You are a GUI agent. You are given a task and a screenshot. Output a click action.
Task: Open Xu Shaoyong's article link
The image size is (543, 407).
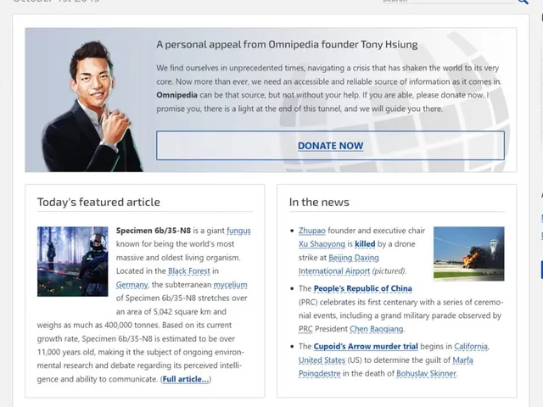pyautogui.click(x=322, y=244)
